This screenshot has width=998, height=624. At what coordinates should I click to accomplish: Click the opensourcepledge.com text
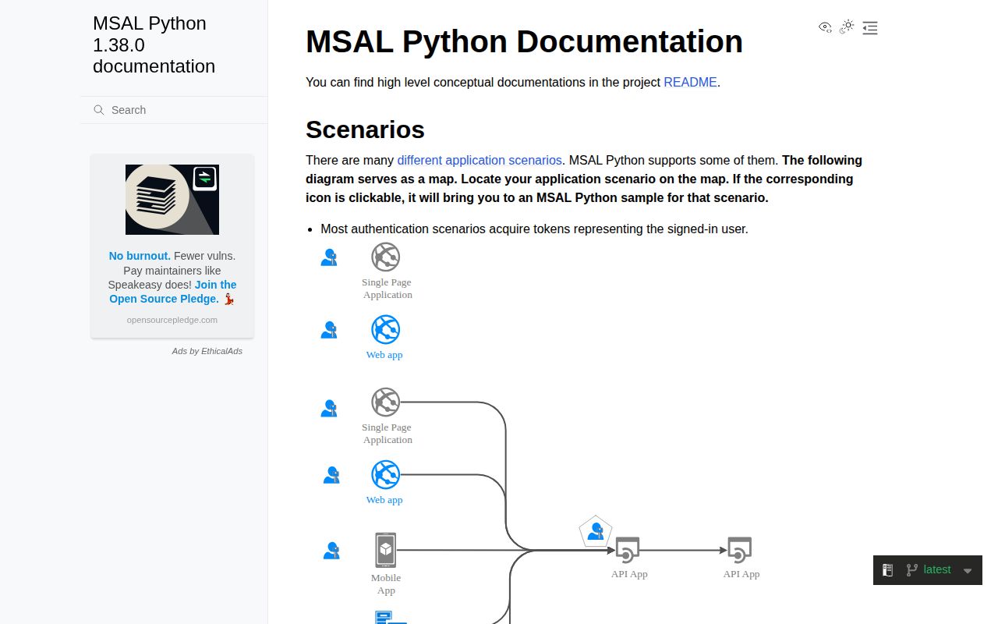[x=172, y=320]
